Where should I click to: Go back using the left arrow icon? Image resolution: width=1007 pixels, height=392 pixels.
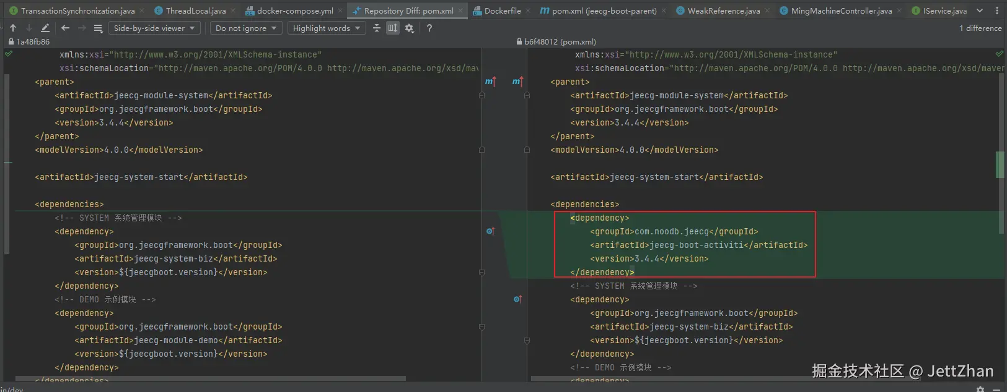65,28
